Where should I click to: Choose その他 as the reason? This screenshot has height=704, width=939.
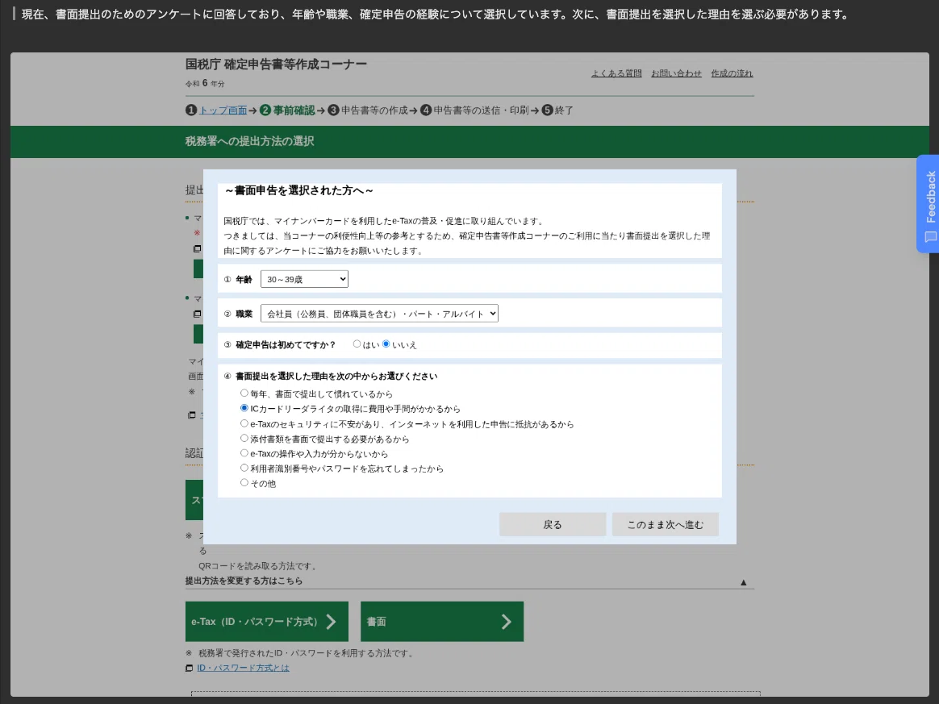[244, 482]
